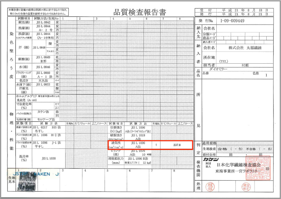Click the 発行No. field label
Screen dimensions: 281x199
(206, 21)
